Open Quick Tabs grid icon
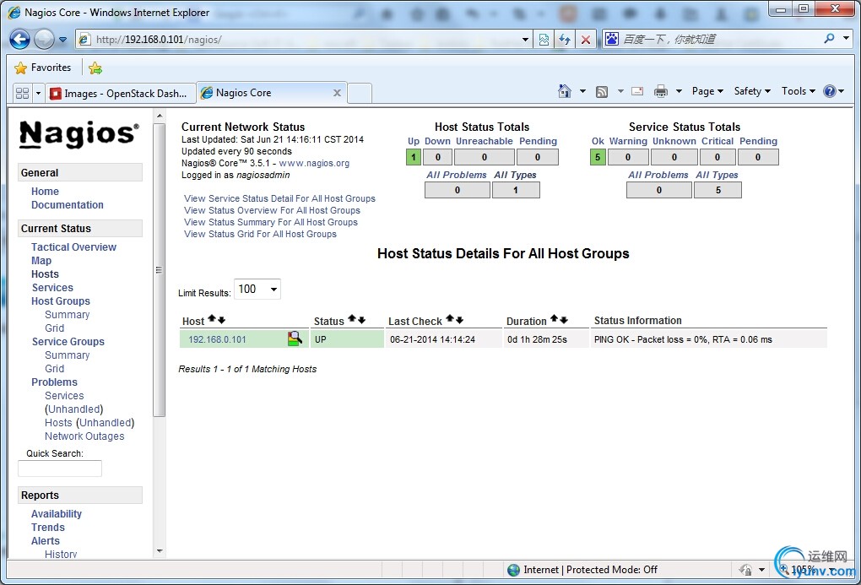861x585 pixels. 23,94
